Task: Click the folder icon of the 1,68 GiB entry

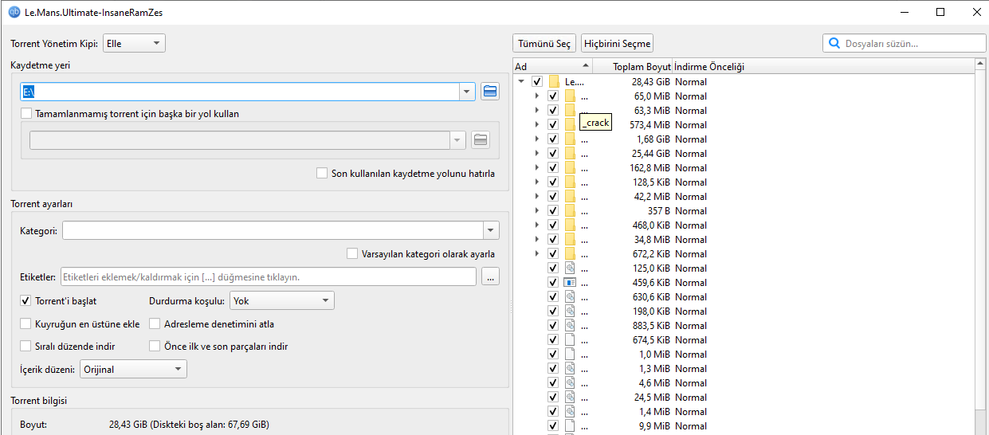Action: (x=570, y=139)
